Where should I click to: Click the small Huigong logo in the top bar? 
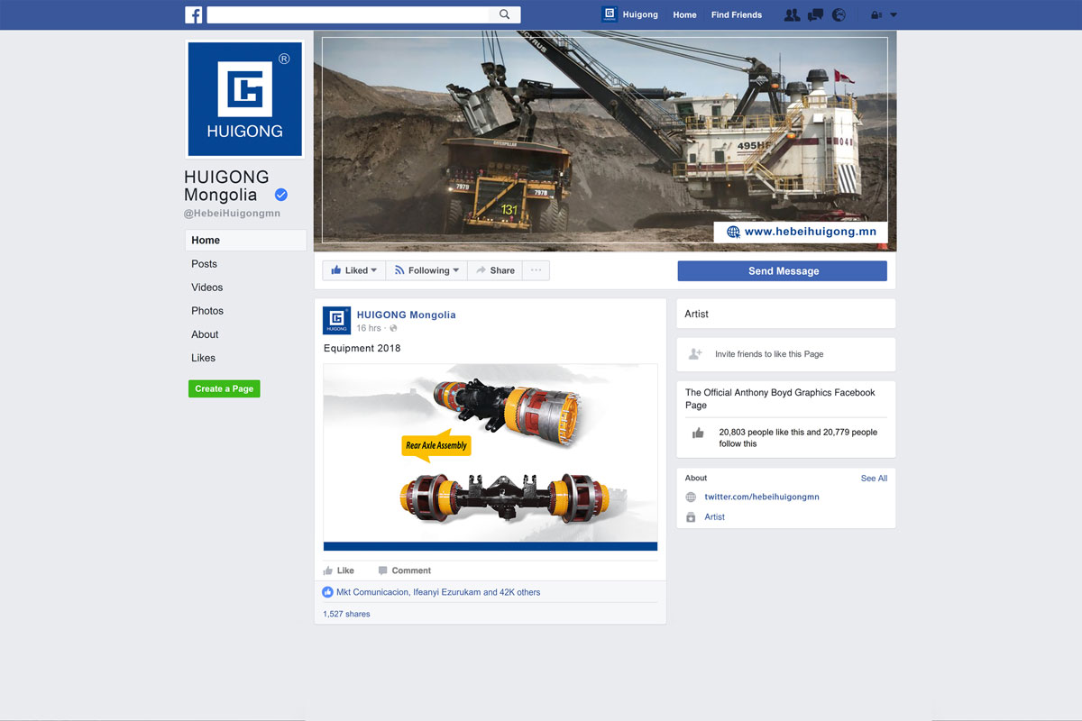(610, 14)
